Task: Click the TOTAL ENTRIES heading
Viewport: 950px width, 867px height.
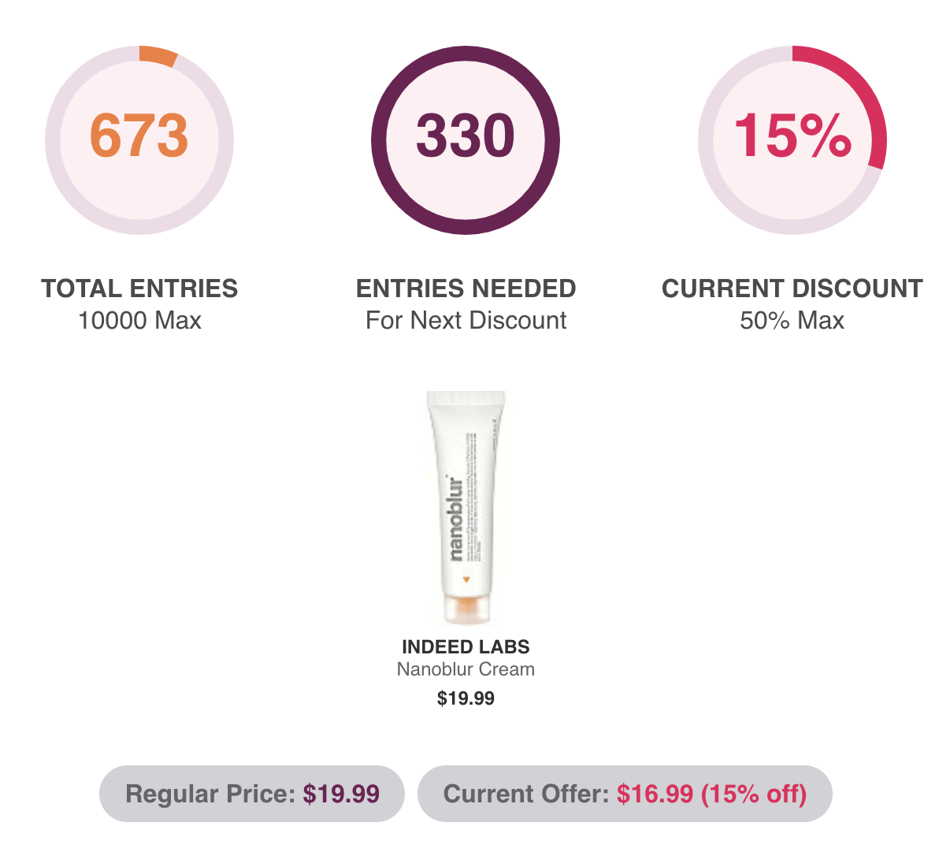Action: click(x=139, y=288)
